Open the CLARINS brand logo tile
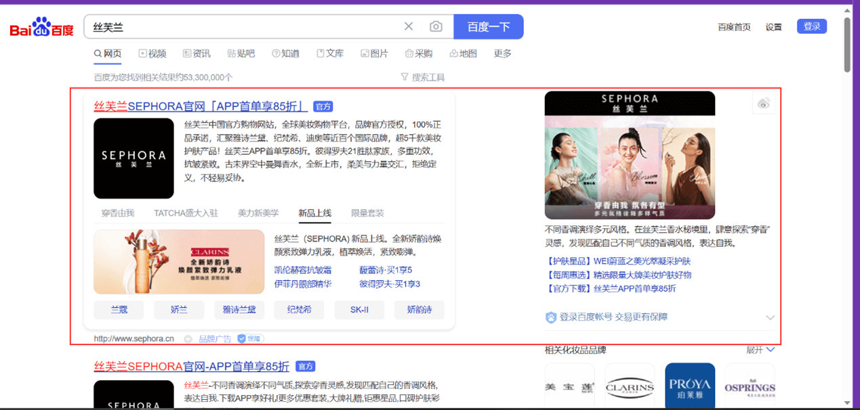The height and width of the screenshot is (410, 860). coord(630,387)
